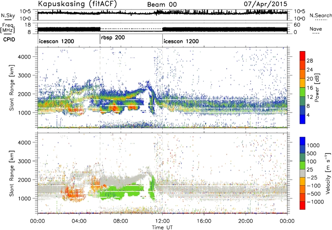The height and width of the screenshot is (230, 332).
Task: Click the 'N.Sky' legend label
Action: pyautogui.click(x=8, y=15)
